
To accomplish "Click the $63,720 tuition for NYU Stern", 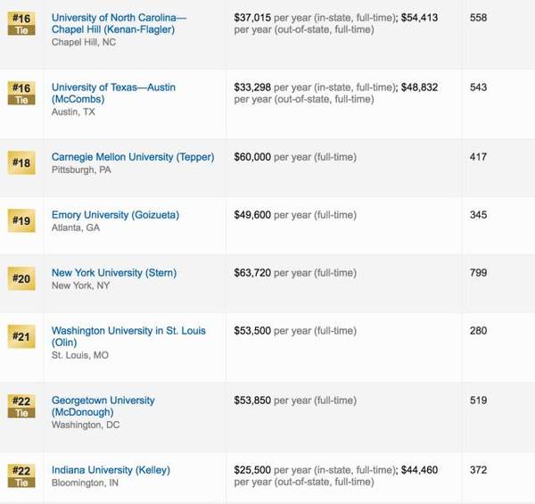I will 251,273.
